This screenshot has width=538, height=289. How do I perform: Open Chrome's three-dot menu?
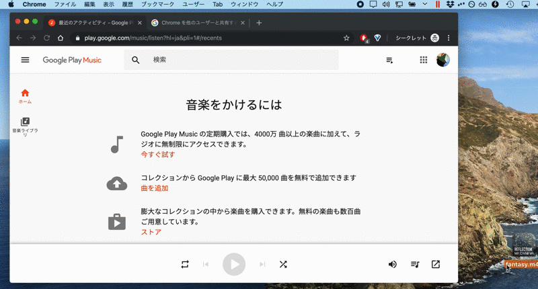449,38
